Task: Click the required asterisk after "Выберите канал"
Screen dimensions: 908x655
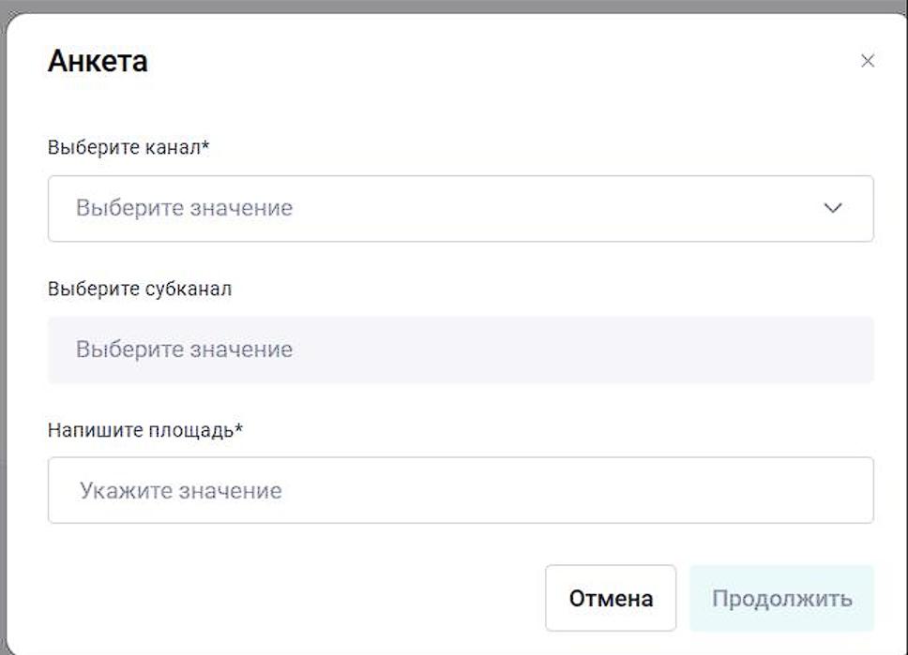Action: [x=204, y=146]
